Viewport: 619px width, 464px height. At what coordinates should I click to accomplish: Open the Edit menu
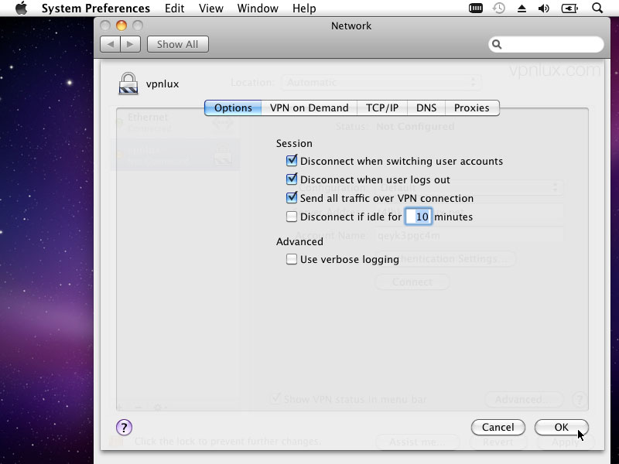point(175,9)
